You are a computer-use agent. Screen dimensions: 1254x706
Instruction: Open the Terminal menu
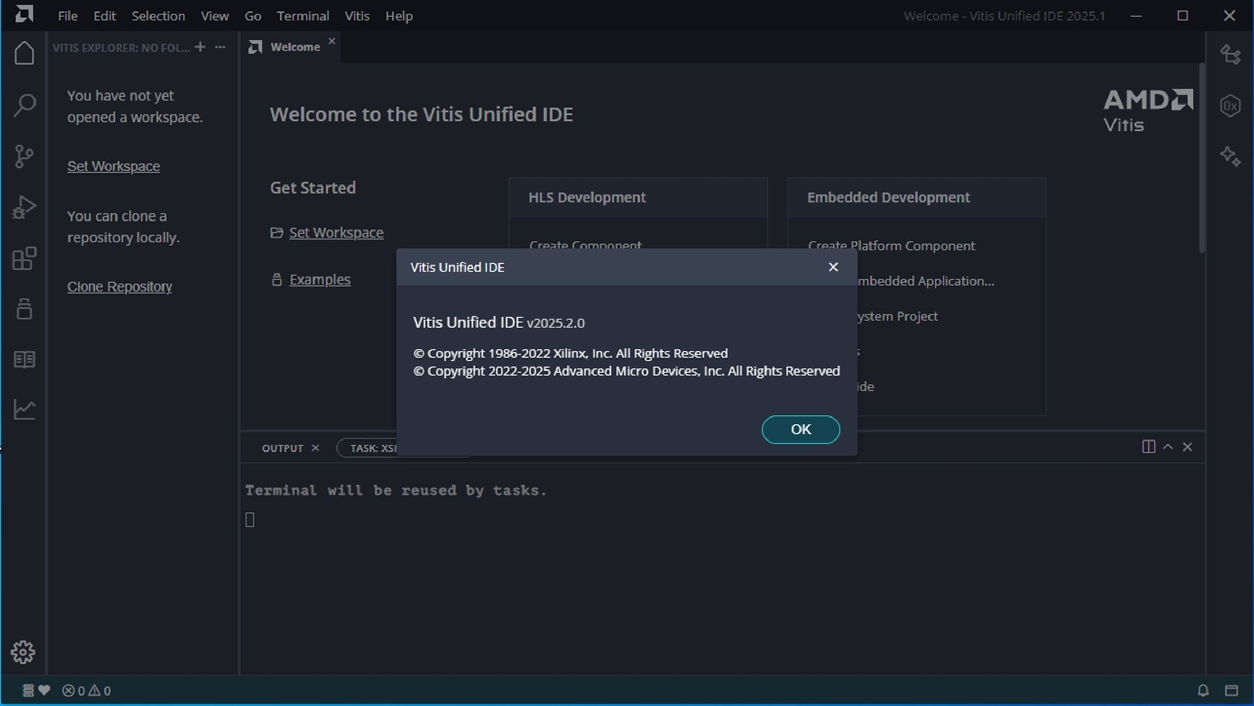point(303,16)
